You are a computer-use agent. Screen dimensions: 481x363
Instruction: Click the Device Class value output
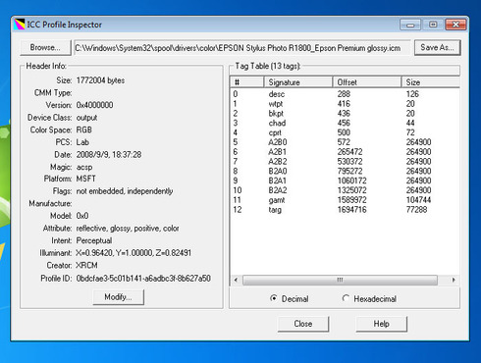pos(86,118)
